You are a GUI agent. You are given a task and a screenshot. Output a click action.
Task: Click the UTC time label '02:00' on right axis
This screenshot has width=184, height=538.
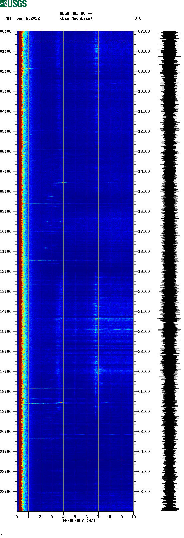click(x=144, y=412)
